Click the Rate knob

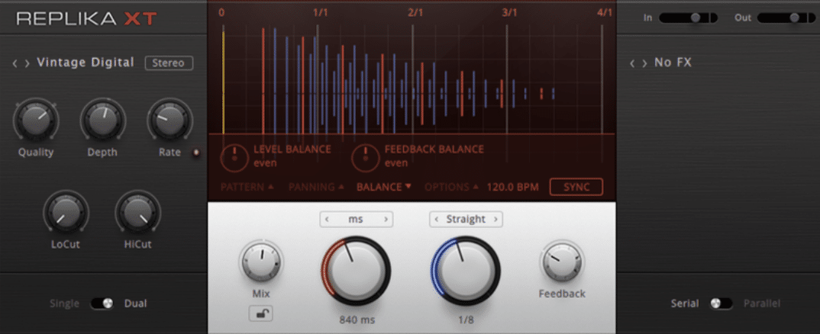(x=169, y=120)
